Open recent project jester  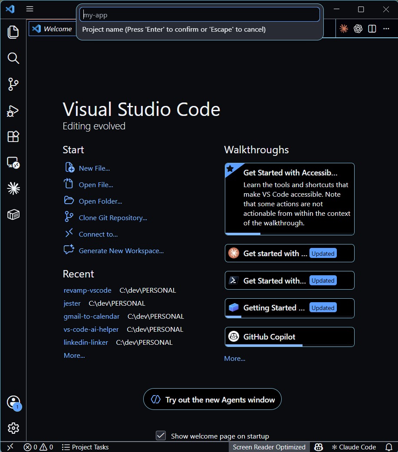pyautogui.click(x=72, y=303)
